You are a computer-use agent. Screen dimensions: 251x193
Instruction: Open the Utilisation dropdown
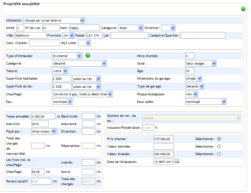coord(54,20)
